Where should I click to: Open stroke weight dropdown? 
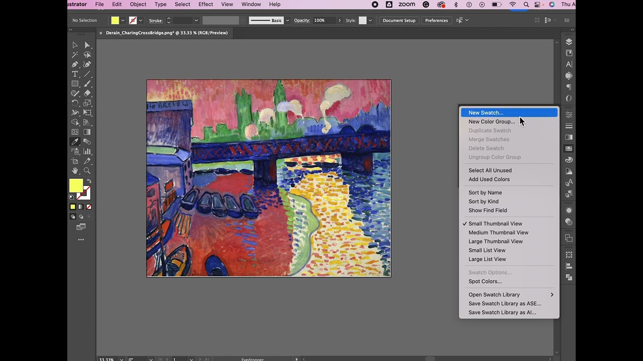pyautogui.click(x=196, y=21)
